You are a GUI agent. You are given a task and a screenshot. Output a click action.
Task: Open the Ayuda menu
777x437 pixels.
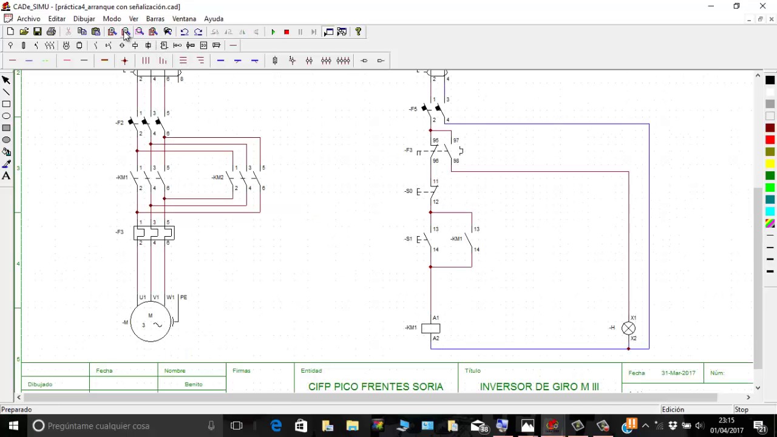(x=214, y=19)
